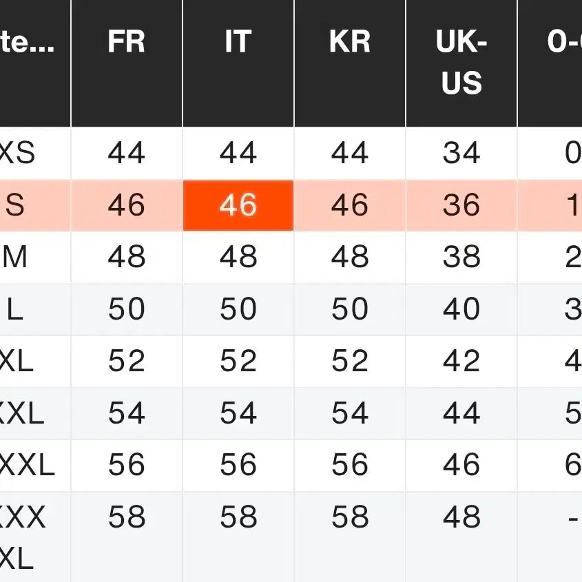Click the M size row label

tap(15, 258)
